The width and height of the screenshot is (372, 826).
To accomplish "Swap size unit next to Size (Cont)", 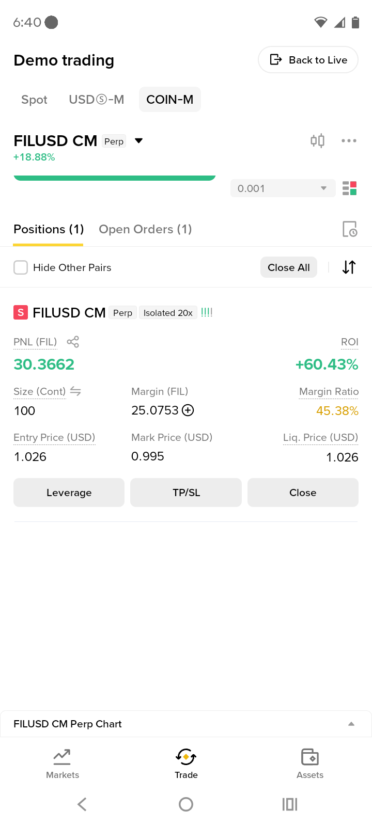I will point(75,391).
